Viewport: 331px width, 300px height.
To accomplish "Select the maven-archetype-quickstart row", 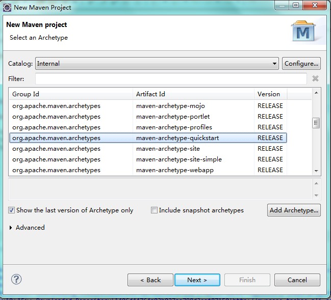I will coord(148,138).
